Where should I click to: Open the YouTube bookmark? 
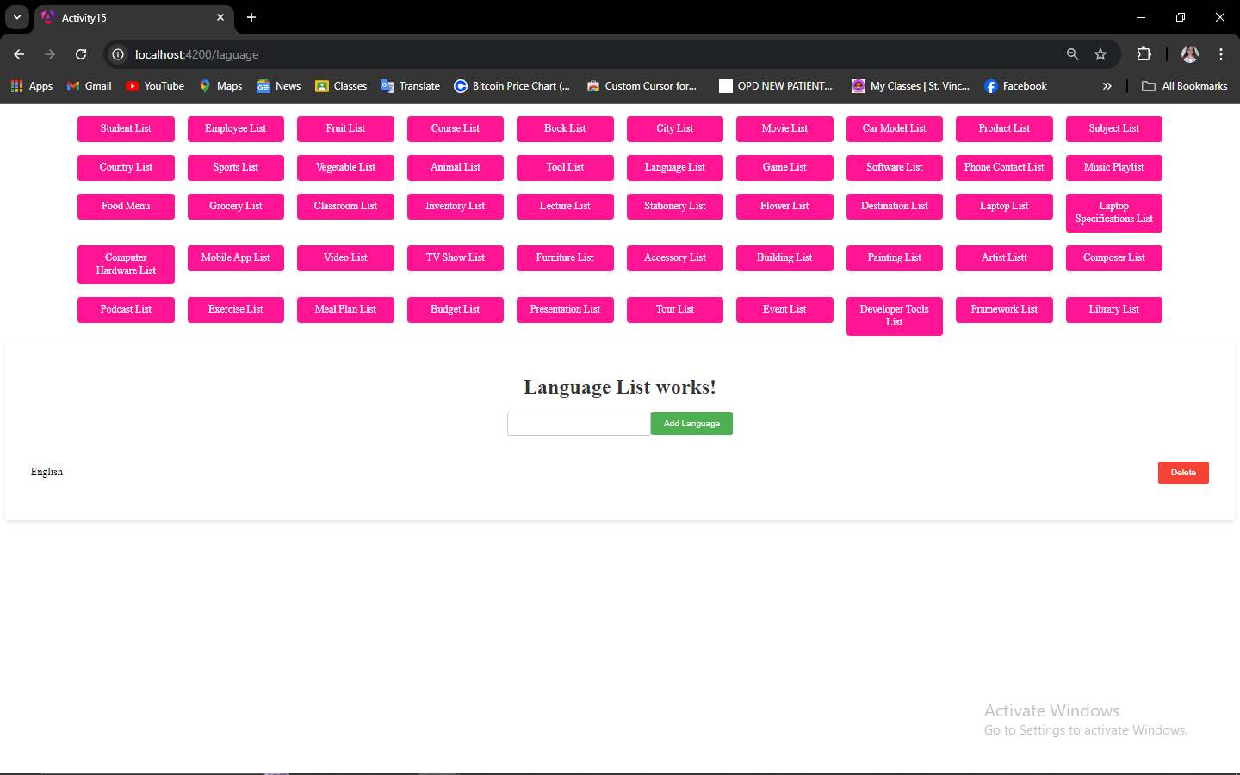pyautogui.click(x=155, y=86)
